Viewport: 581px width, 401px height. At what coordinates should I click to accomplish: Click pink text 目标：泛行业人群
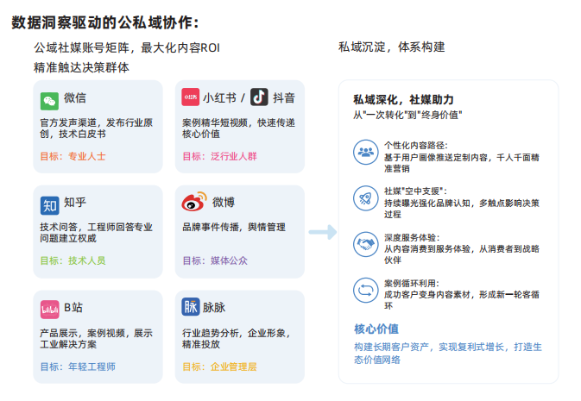point(220,156)
